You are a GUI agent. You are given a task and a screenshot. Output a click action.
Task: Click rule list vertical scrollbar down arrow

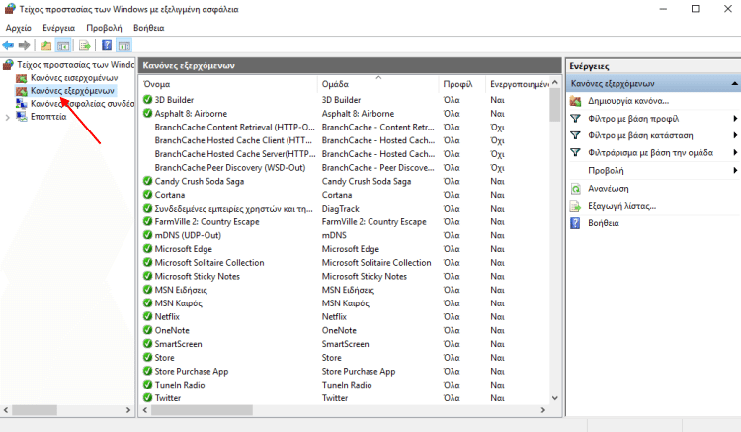[x=555, y=398]
